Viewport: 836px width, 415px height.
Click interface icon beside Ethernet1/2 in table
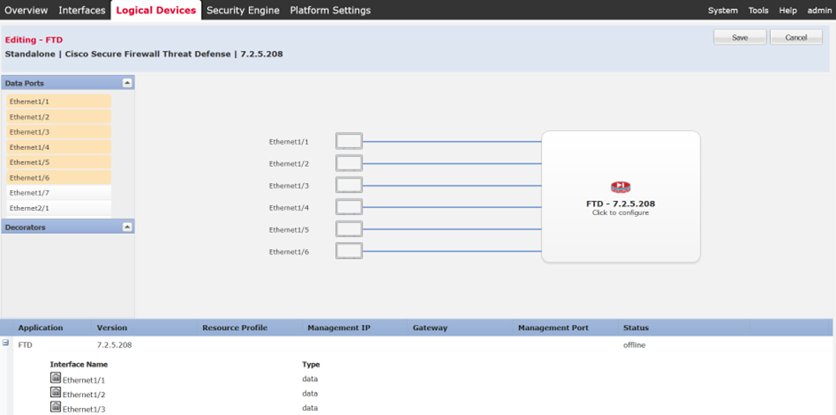pyautogui.click(x=55, y=392)
